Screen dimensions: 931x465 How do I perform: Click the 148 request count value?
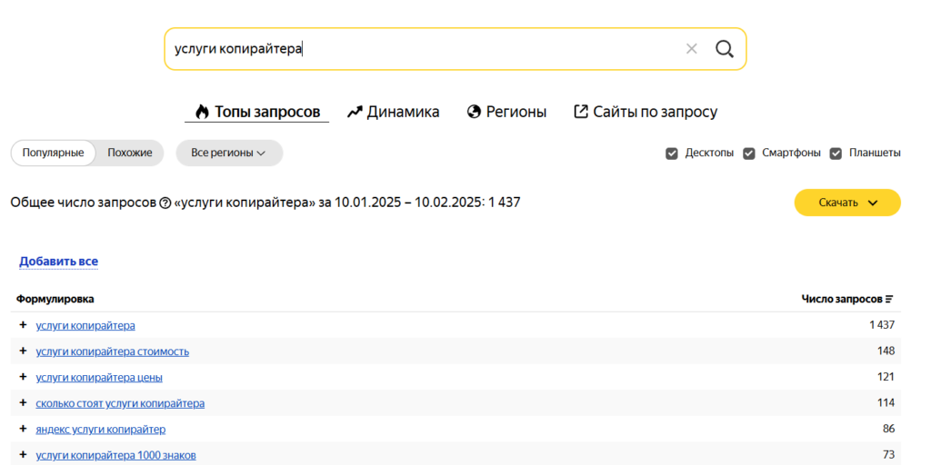coord(886,351)
